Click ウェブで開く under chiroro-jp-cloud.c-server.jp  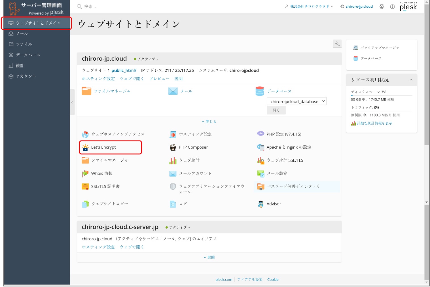tap(132, 247)
